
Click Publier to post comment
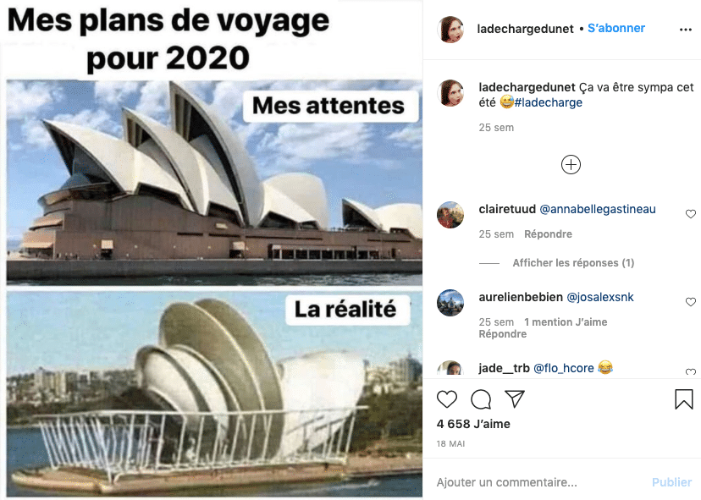point(672,482)
